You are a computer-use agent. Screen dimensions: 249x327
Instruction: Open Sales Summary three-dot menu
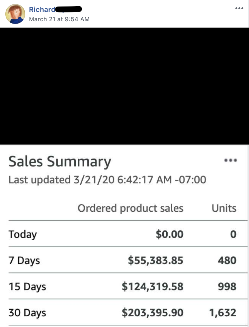coord(230,160)
